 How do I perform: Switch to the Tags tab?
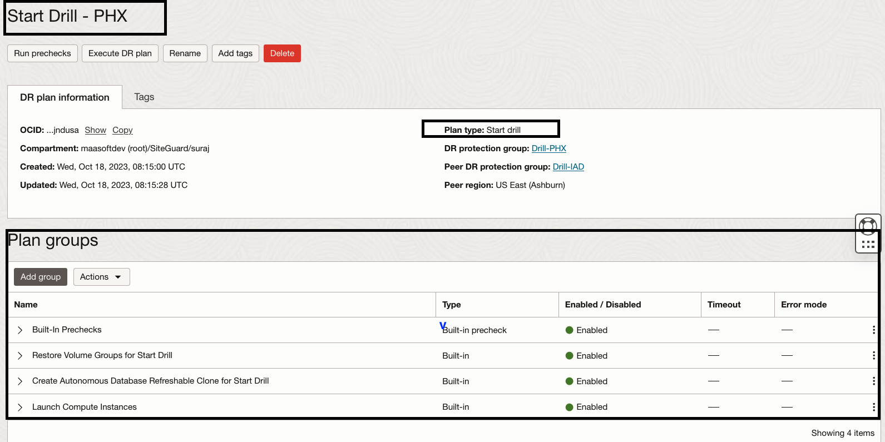point(144,97)
